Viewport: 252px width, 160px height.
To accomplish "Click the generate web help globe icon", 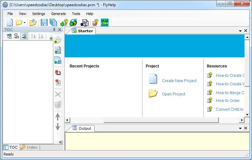I will coord(73,22).
